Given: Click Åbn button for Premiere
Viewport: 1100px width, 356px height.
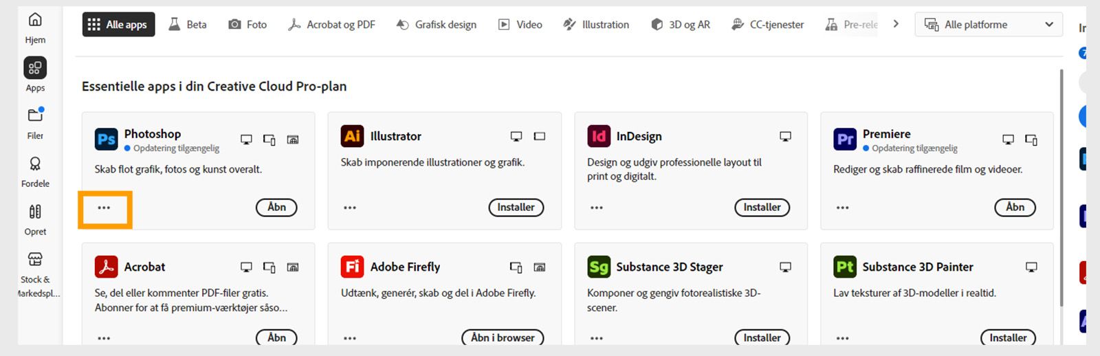Looking at the screenshot, I should pos(1015,208).
